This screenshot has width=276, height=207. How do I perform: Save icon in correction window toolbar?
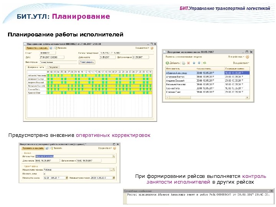pos(47,148)
